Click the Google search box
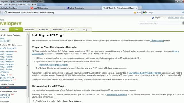 [x=164, y=13]
